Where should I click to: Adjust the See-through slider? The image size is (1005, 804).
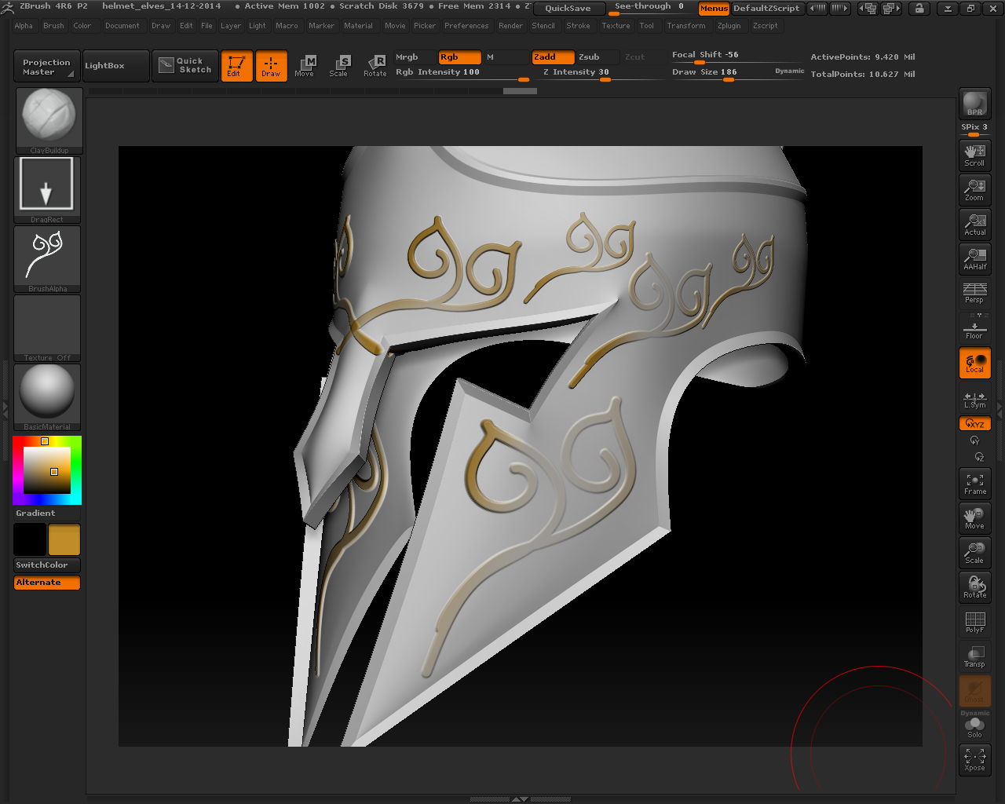click(650, 8)
